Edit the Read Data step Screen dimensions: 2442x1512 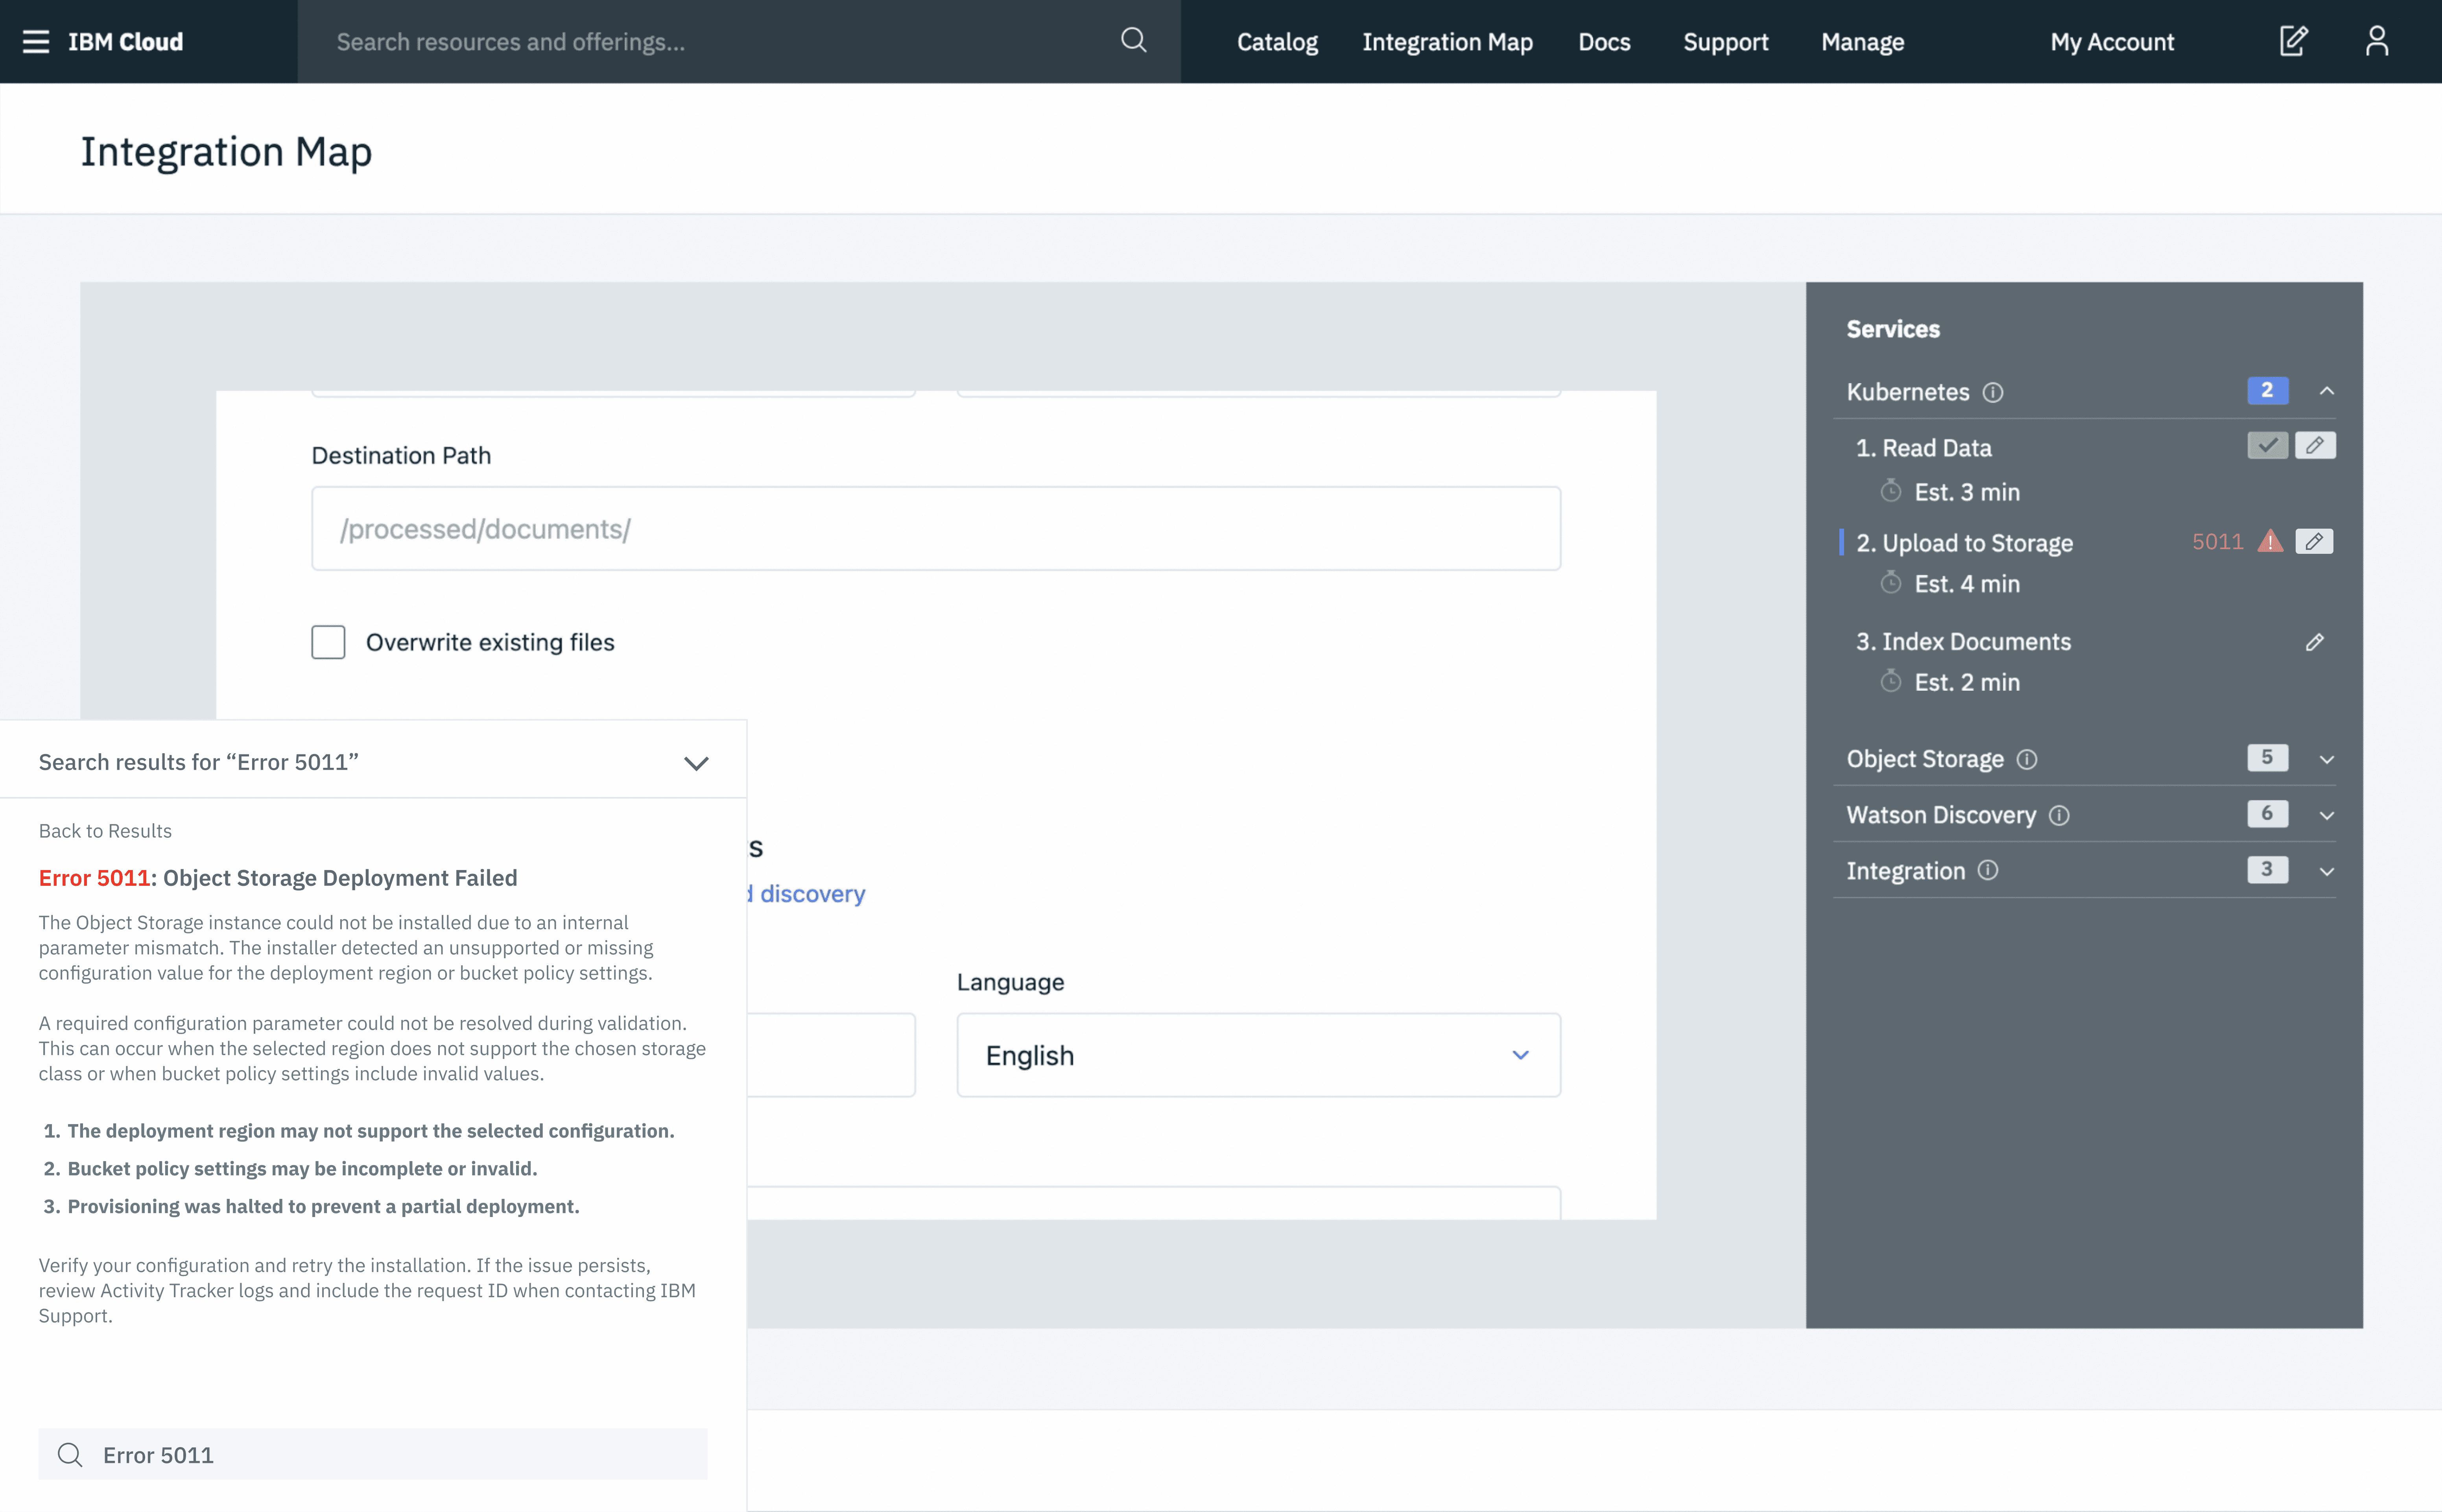(2315, 446)
